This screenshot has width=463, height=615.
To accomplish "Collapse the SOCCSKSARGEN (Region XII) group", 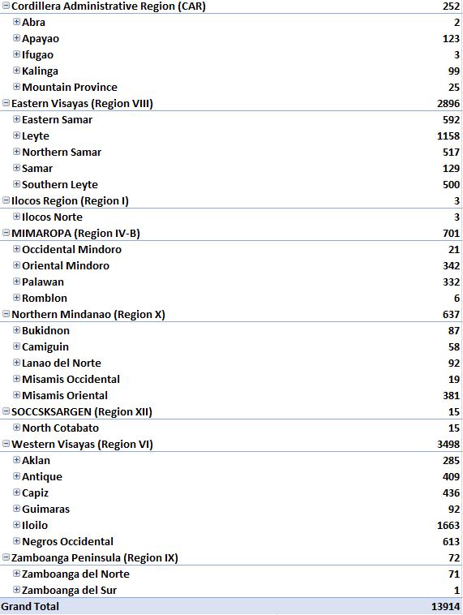I will tap(6, 411).
